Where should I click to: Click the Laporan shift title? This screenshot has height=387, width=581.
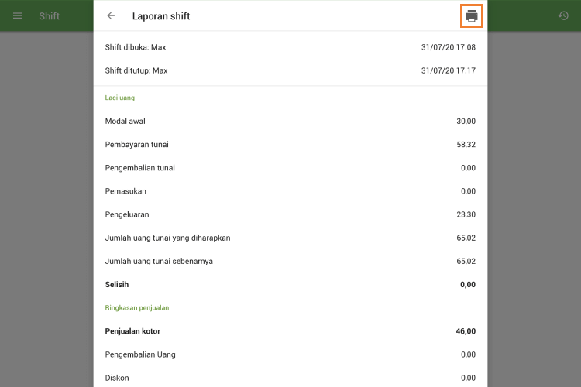[x=161, y=16]
